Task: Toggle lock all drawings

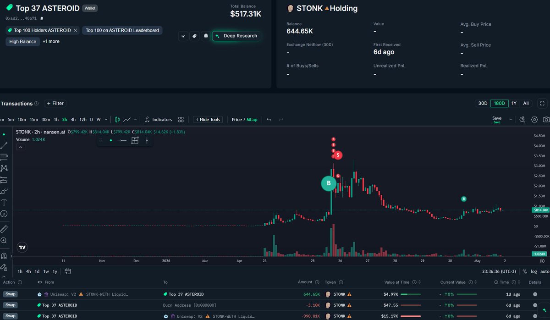Action: [x=4, y=267]
